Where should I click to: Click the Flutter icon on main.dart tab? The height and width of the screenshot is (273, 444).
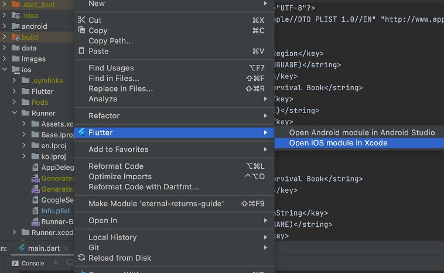coord(22,248)
